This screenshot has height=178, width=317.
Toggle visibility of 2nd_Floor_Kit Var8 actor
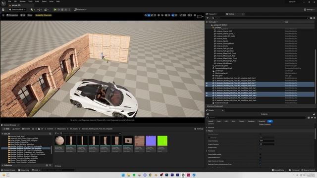tap(207, 86)
